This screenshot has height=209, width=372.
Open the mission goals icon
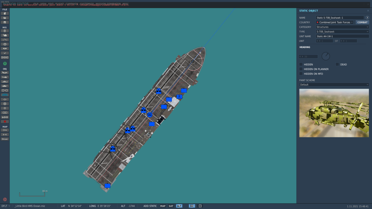pyautogui.click(x=5, y=44)
